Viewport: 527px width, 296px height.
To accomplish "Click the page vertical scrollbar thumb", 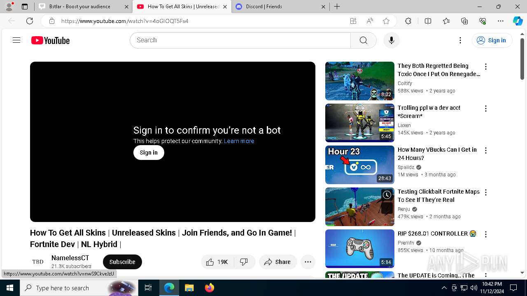I will [x=522, y=59].
